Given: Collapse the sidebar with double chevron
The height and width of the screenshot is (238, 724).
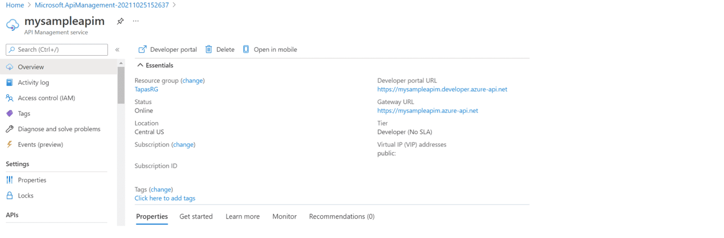Looking at the screenshot, I should (x=117, y=49).
